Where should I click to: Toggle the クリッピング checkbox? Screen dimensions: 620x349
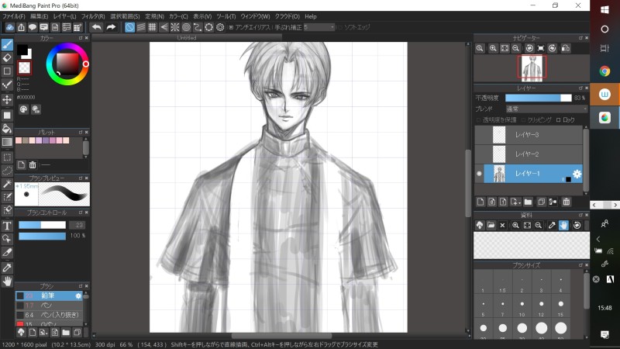(x=524, y=120)
